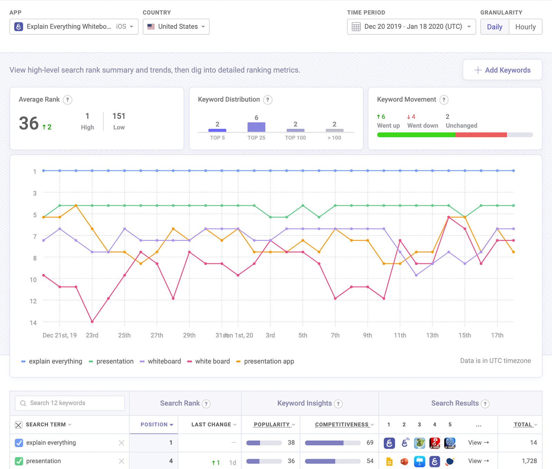Open the Google Slides result for presentation
Viewport: 552px width, 469px height.
[389, 461]
